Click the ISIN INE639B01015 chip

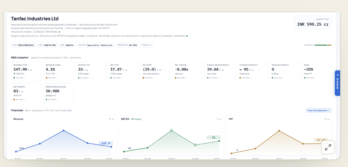coord(23,45)
